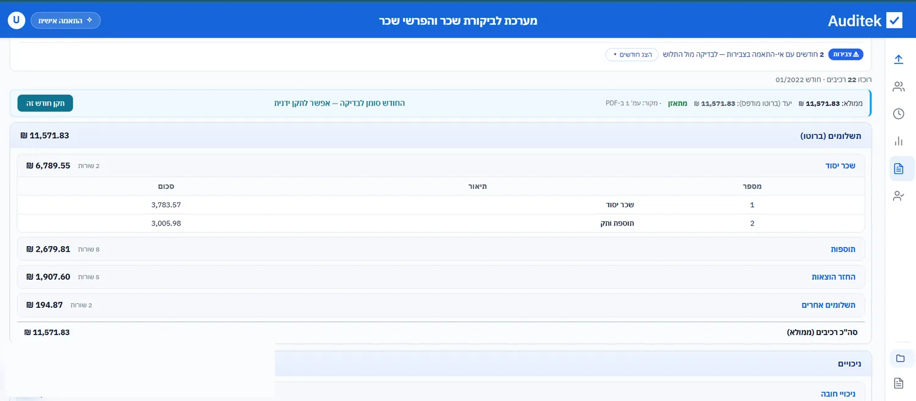Click the 194.87 total of תשלומים אחרים
This screenshot has width=916, height=401.
tap(45, 305)
